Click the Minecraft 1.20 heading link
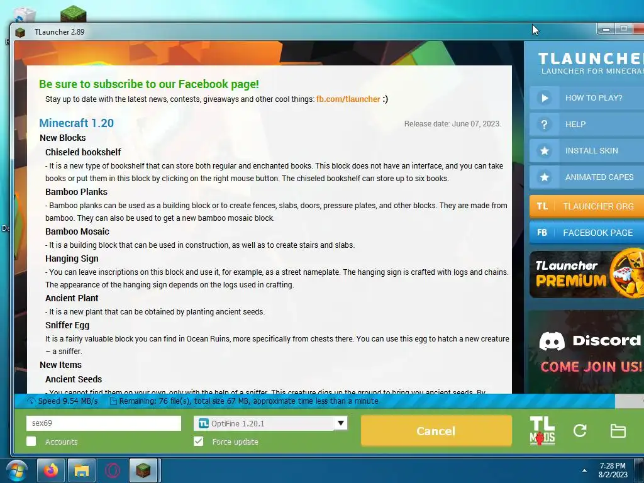 [76, 123]
